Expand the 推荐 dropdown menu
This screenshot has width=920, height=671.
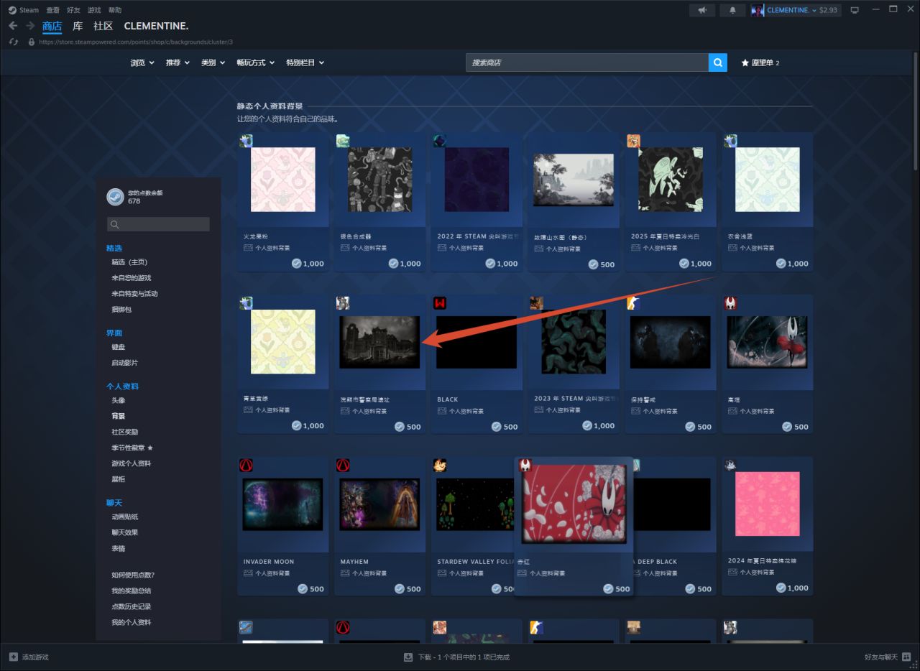pyautogui.click(x=178, y=63)
